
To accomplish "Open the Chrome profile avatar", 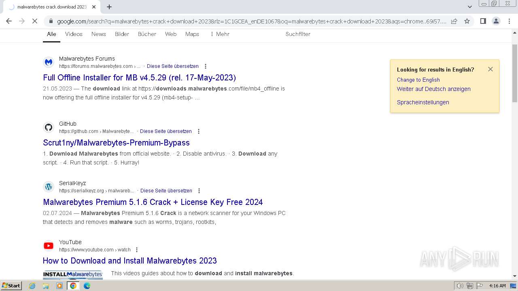I will [x=496, y=21].
